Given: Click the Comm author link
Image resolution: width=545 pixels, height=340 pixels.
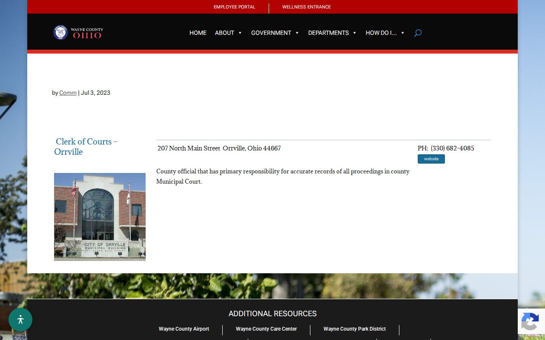Looking at the screenshot, I should click(x=68, y=93).
